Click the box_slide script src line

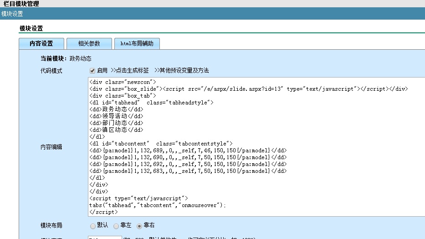coord(249,88)
